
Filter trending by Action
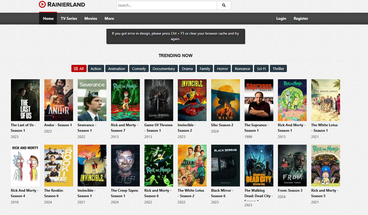coord(96,69)
